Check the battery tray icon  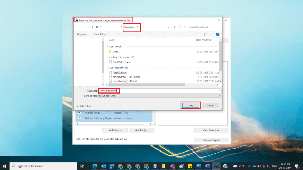pos(259,166)
